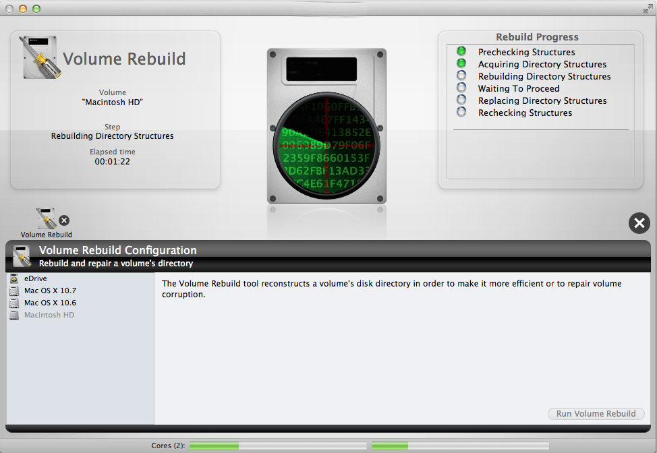657x453 pixels.
Task: Click the first Cores progress bar
Action: pos(278,446)
